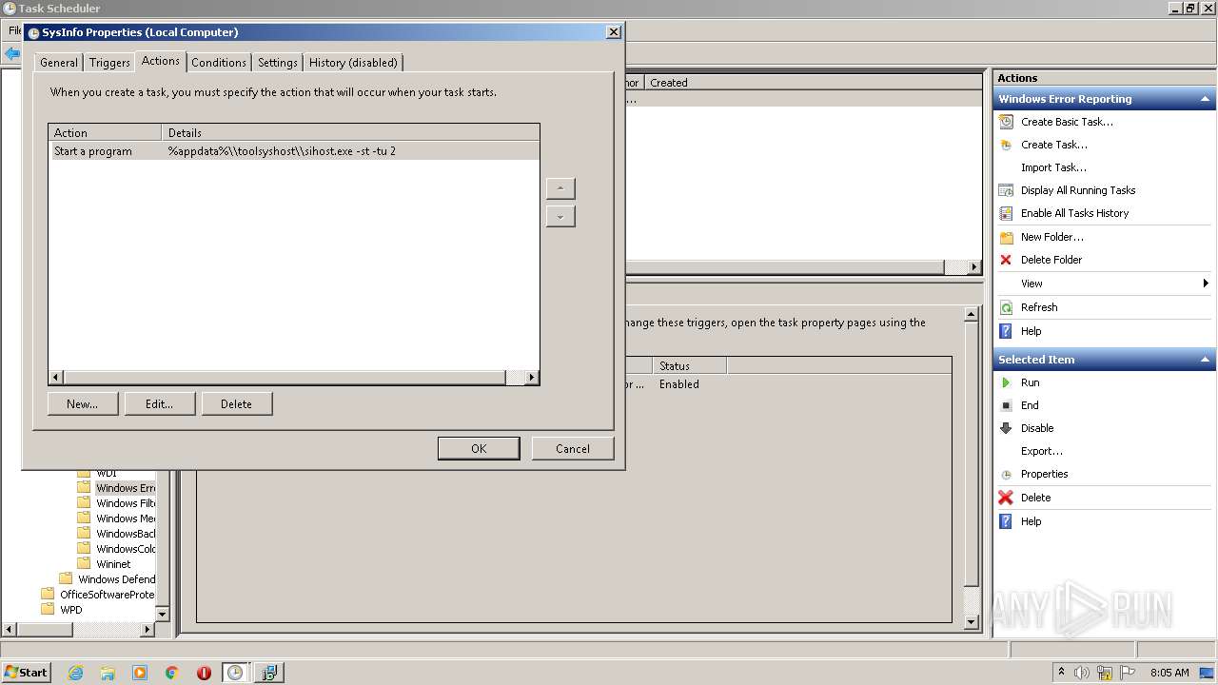1218x685 pixels.
Task: Select the OfficeSoftwareProtection tree folder
Action: tap(107, 595)
